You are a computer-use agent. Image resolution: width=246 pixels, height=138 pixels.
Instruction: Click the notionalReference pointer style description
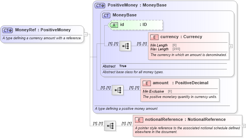click(x=188, y=130)
